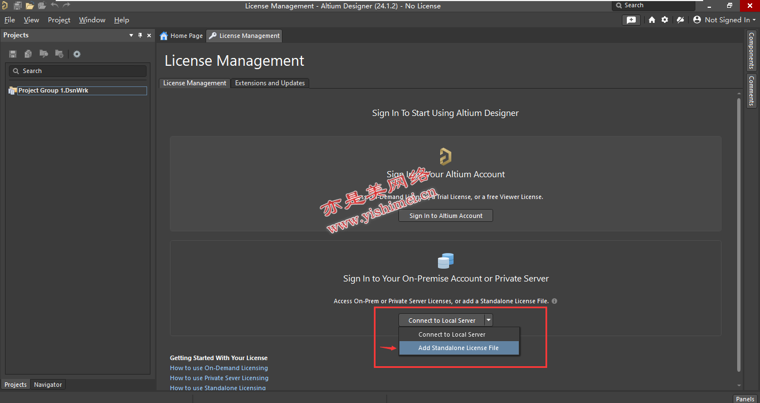Screen dimensions: 760x403
Task: Click the Connect to Local Server button
Action: [x=441, y=321]
